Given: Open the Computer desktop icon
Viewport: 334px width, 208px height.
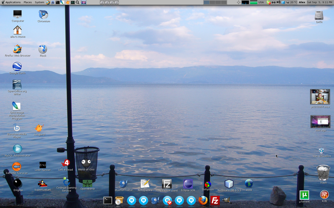Looking at the screenshot, I should [x=17, y=14].
